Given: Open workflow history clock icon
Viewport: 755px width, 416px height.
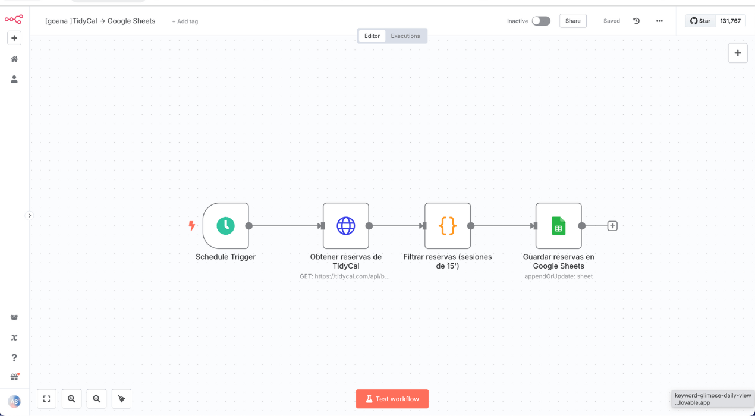Looking at the screenshot, I should [636, 21].
